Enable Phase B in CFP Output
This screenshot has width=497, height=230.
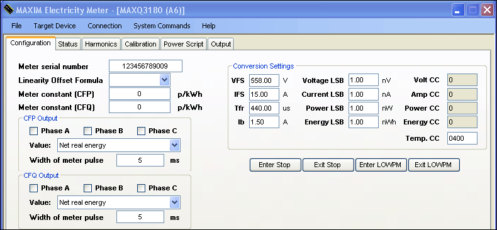tap(87, 131)
